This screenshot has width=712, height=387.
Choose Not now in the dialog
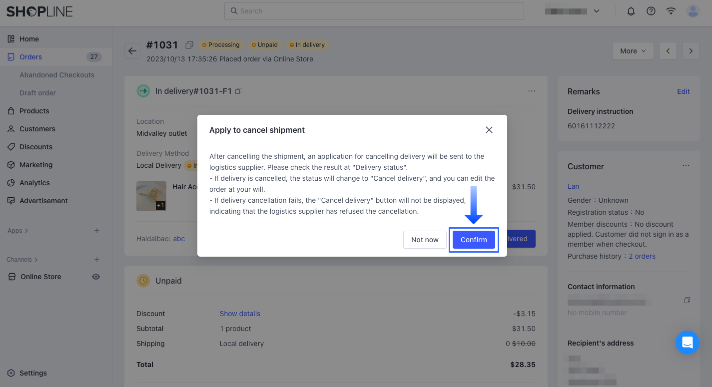(425, 240)
